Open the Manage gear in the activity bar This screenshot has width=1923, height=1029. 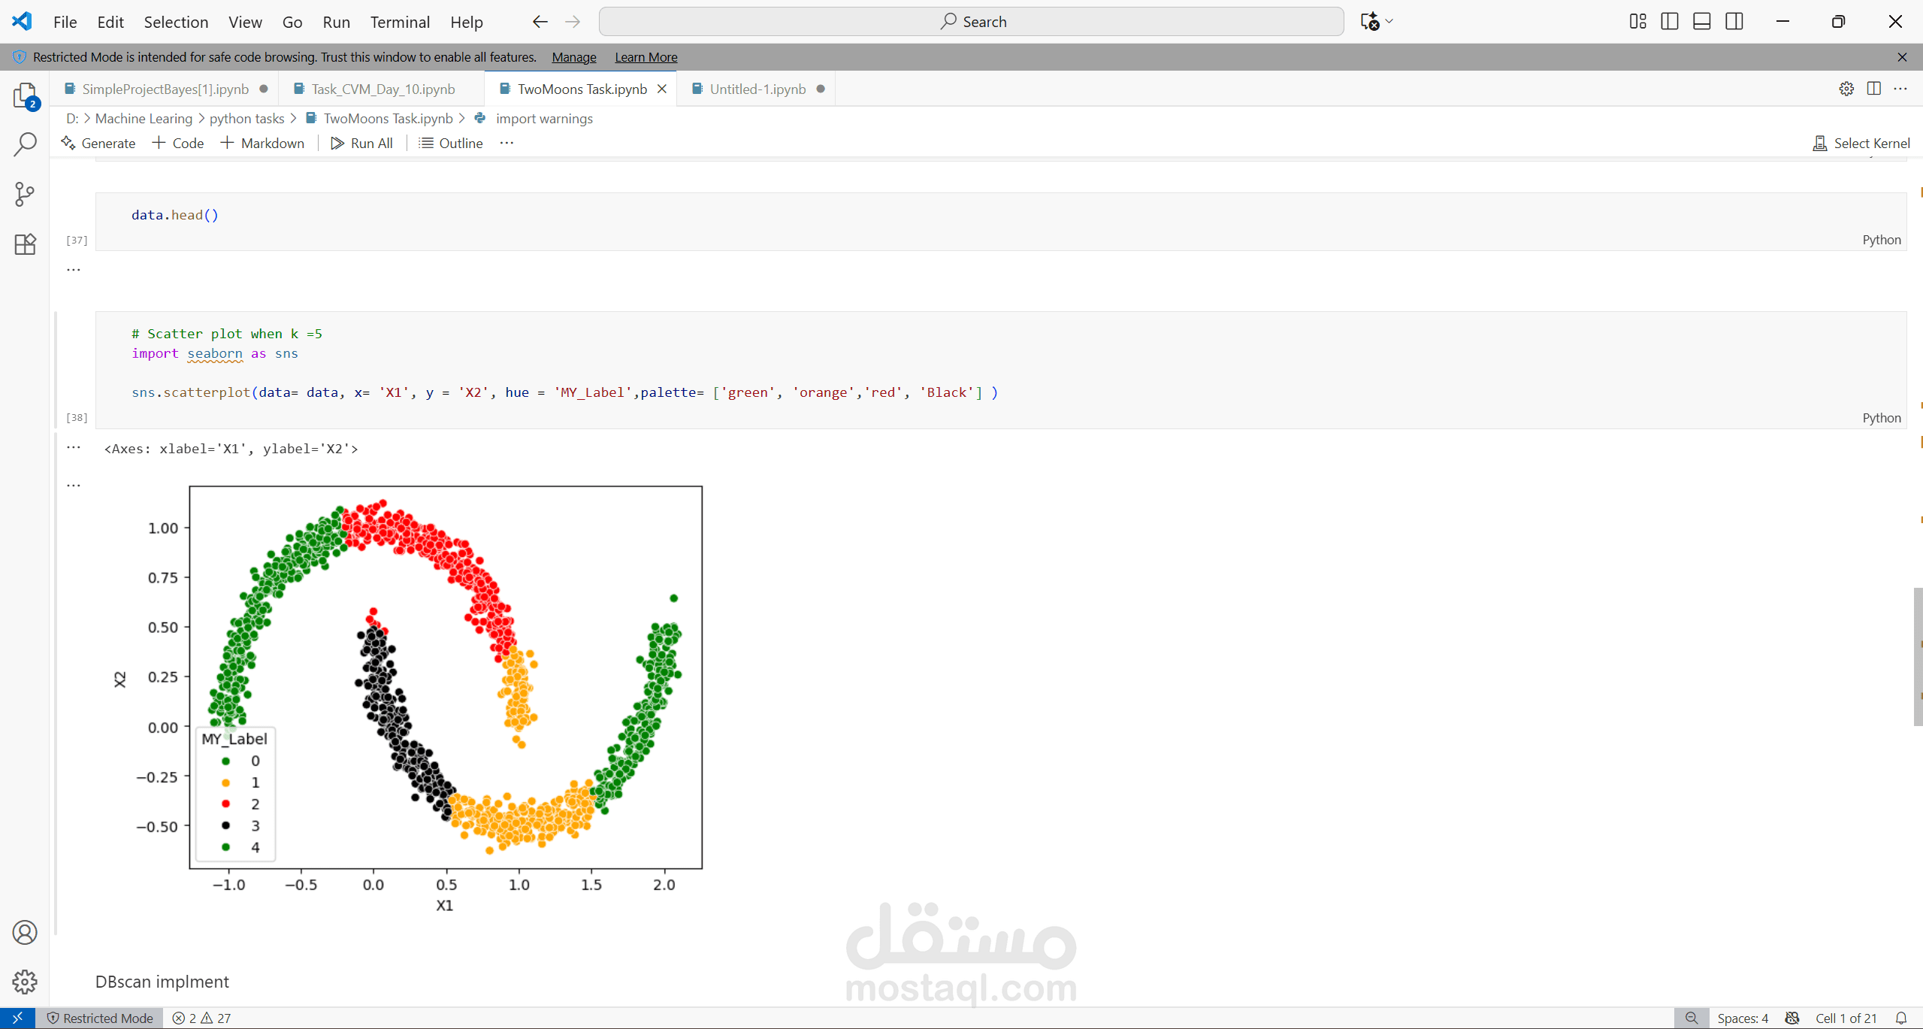point(24,981)
